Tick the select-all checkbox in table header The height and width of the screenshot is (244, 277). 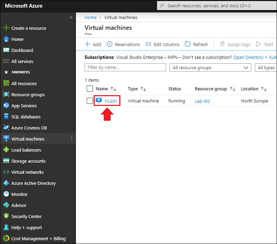click(x=90, y=89)
